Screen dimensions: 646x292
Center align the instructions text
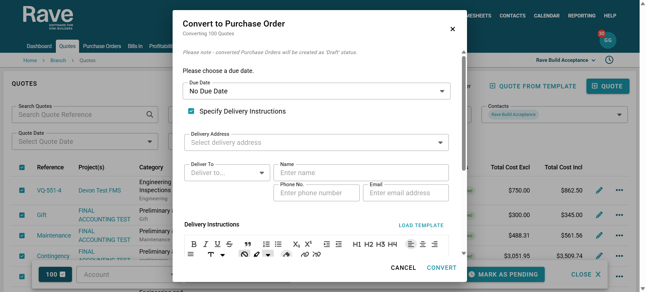click(423, 244)
